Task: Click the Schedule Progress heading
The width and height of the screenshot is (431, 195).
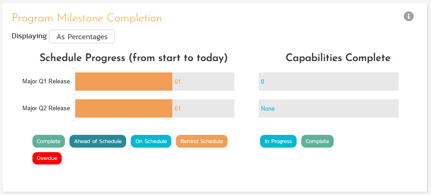Action: 133,58
